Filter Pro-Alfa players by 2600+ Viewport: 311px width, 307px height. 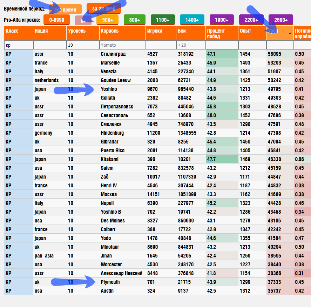pos(280,20)
